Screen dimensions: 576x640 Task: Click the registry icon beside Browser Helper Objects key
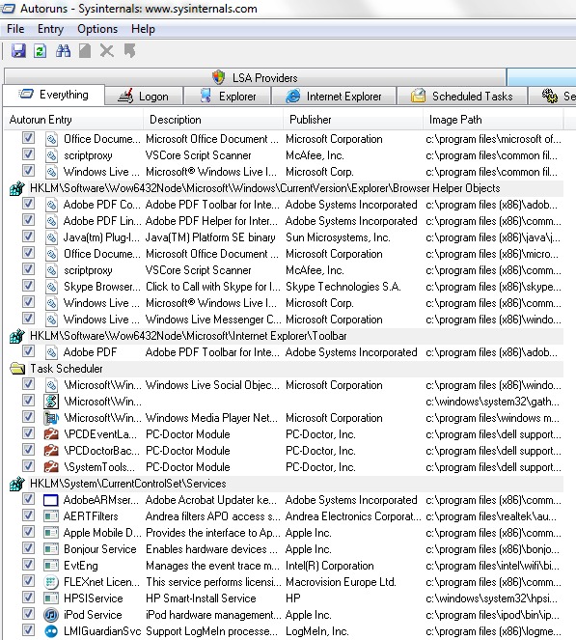17,188
